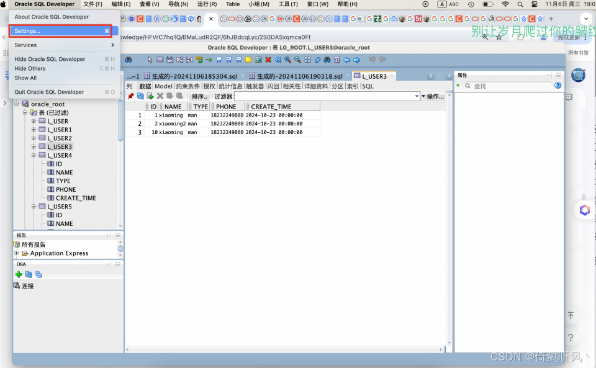596x368 pixels.
Task: Click the insert row icon with green plus
Action: (x=150, y=96)
